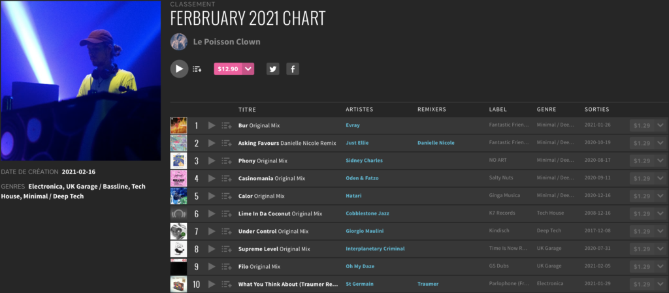Open dropdown arrow next to $12.90
669x293 pixels.
pyautogui.click(x=248, y=69)
